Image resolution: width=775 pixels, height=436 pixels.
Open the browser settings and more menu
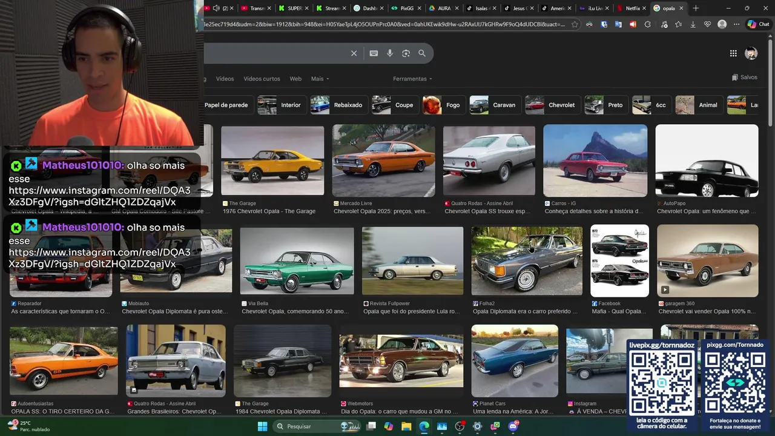tap(736, 24)
